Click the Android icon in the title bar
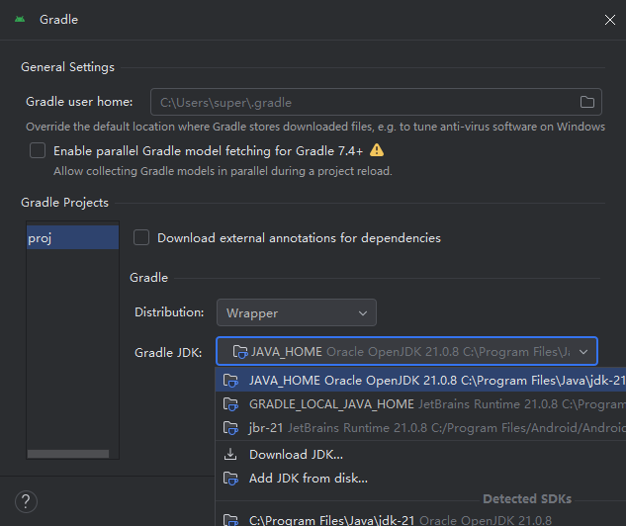The image size is (626, 526). click(x=21, y=19)
